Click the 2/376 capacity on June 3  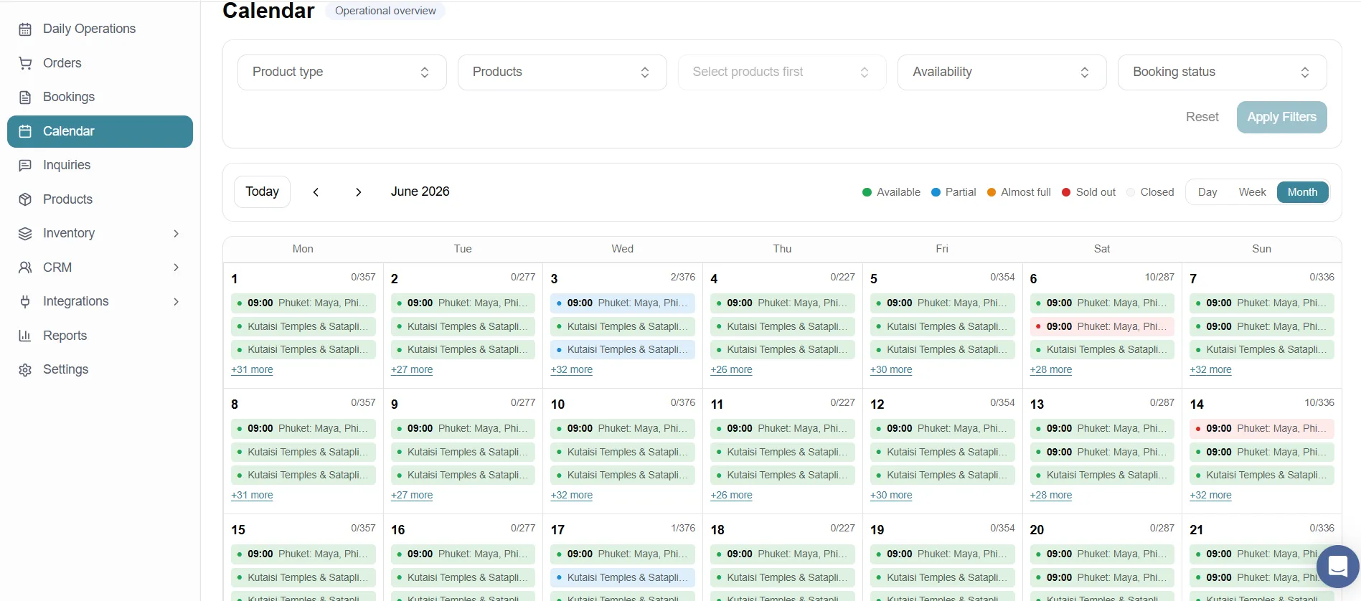[x=682, y=278]
